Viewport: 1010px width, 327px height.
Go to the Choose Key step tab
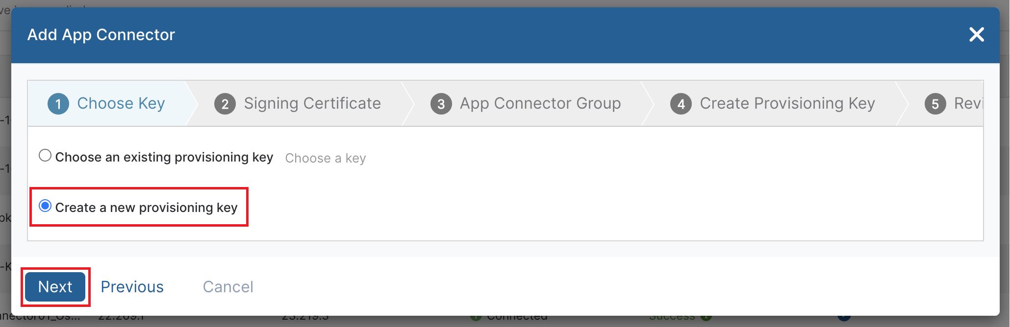point(107,103)
